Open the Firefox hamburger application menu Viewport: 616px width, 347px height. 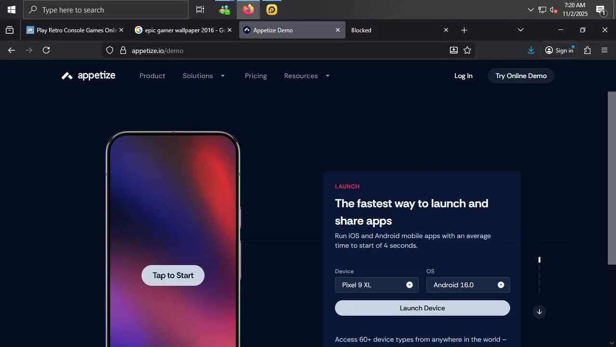pyautogui.click(x=604, y=50)
